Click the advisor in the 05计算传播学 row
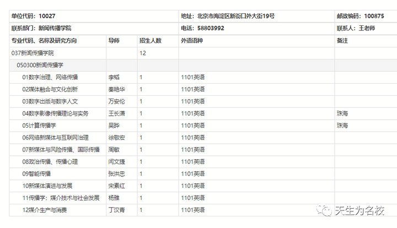Screen dimensions: 397x228 pyautogui.click(x=114, y=126)
